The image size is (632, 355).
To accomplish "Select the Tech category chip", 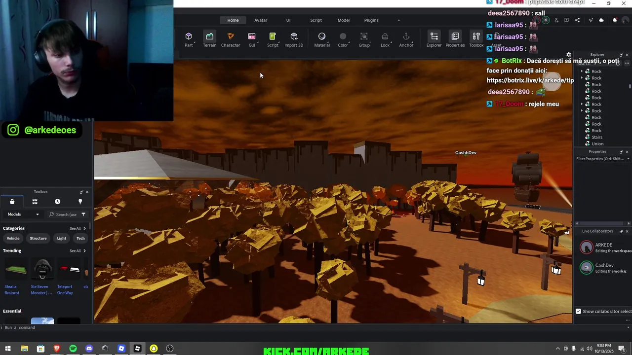I will 80,238.
